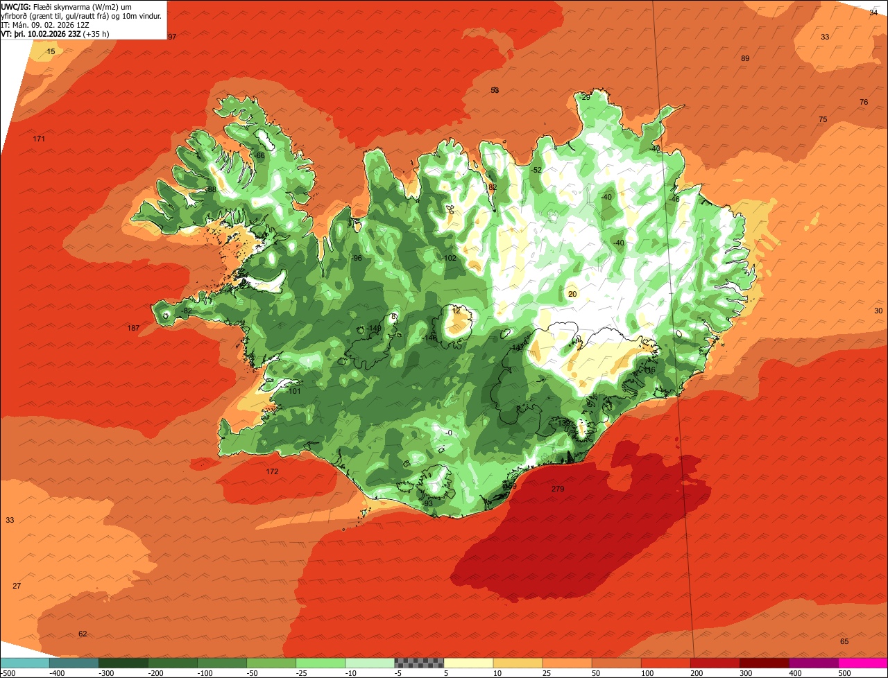Click the 16 value near the southeast coast
This screenshot has height=678, width=888.
[651, 370]
